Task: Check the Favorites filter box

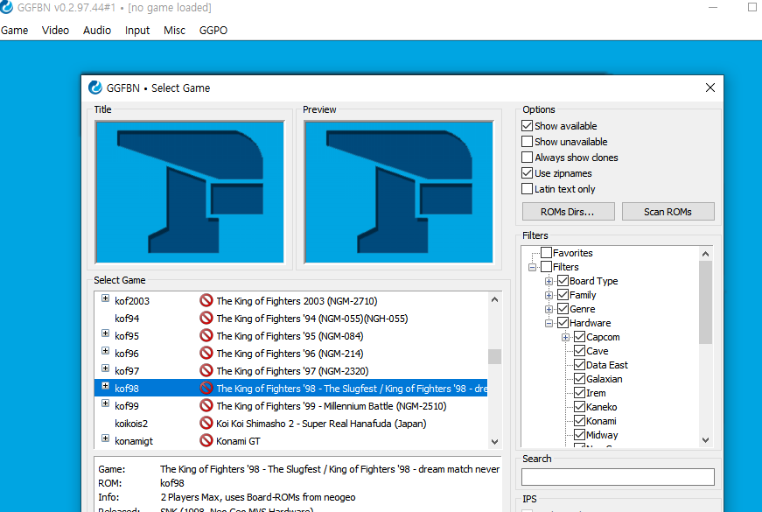Action: coord(546,253)
